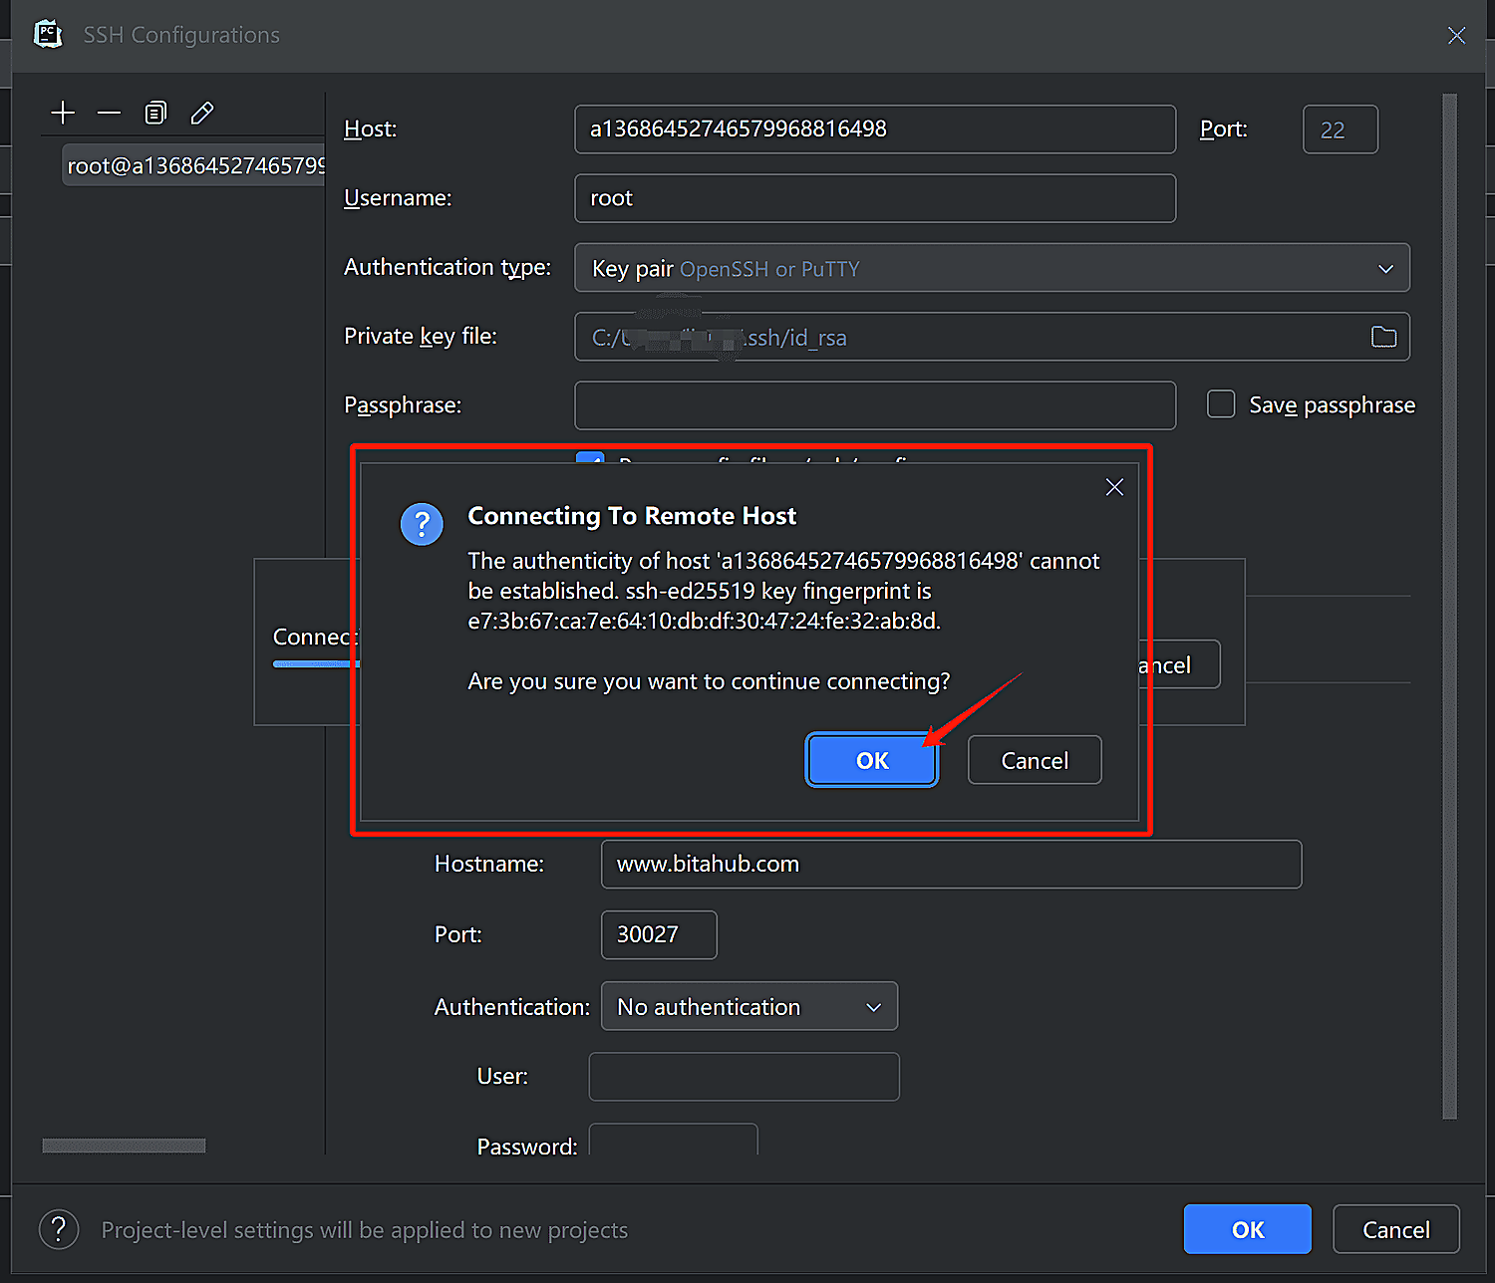Open Authentication type dropdown
The height and width of the screenshot is (1283, 1495).
[992, 268]
